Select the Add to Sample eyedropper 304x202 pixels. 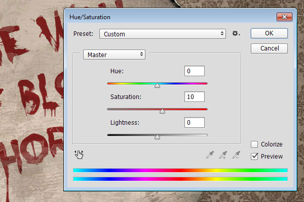222,155
